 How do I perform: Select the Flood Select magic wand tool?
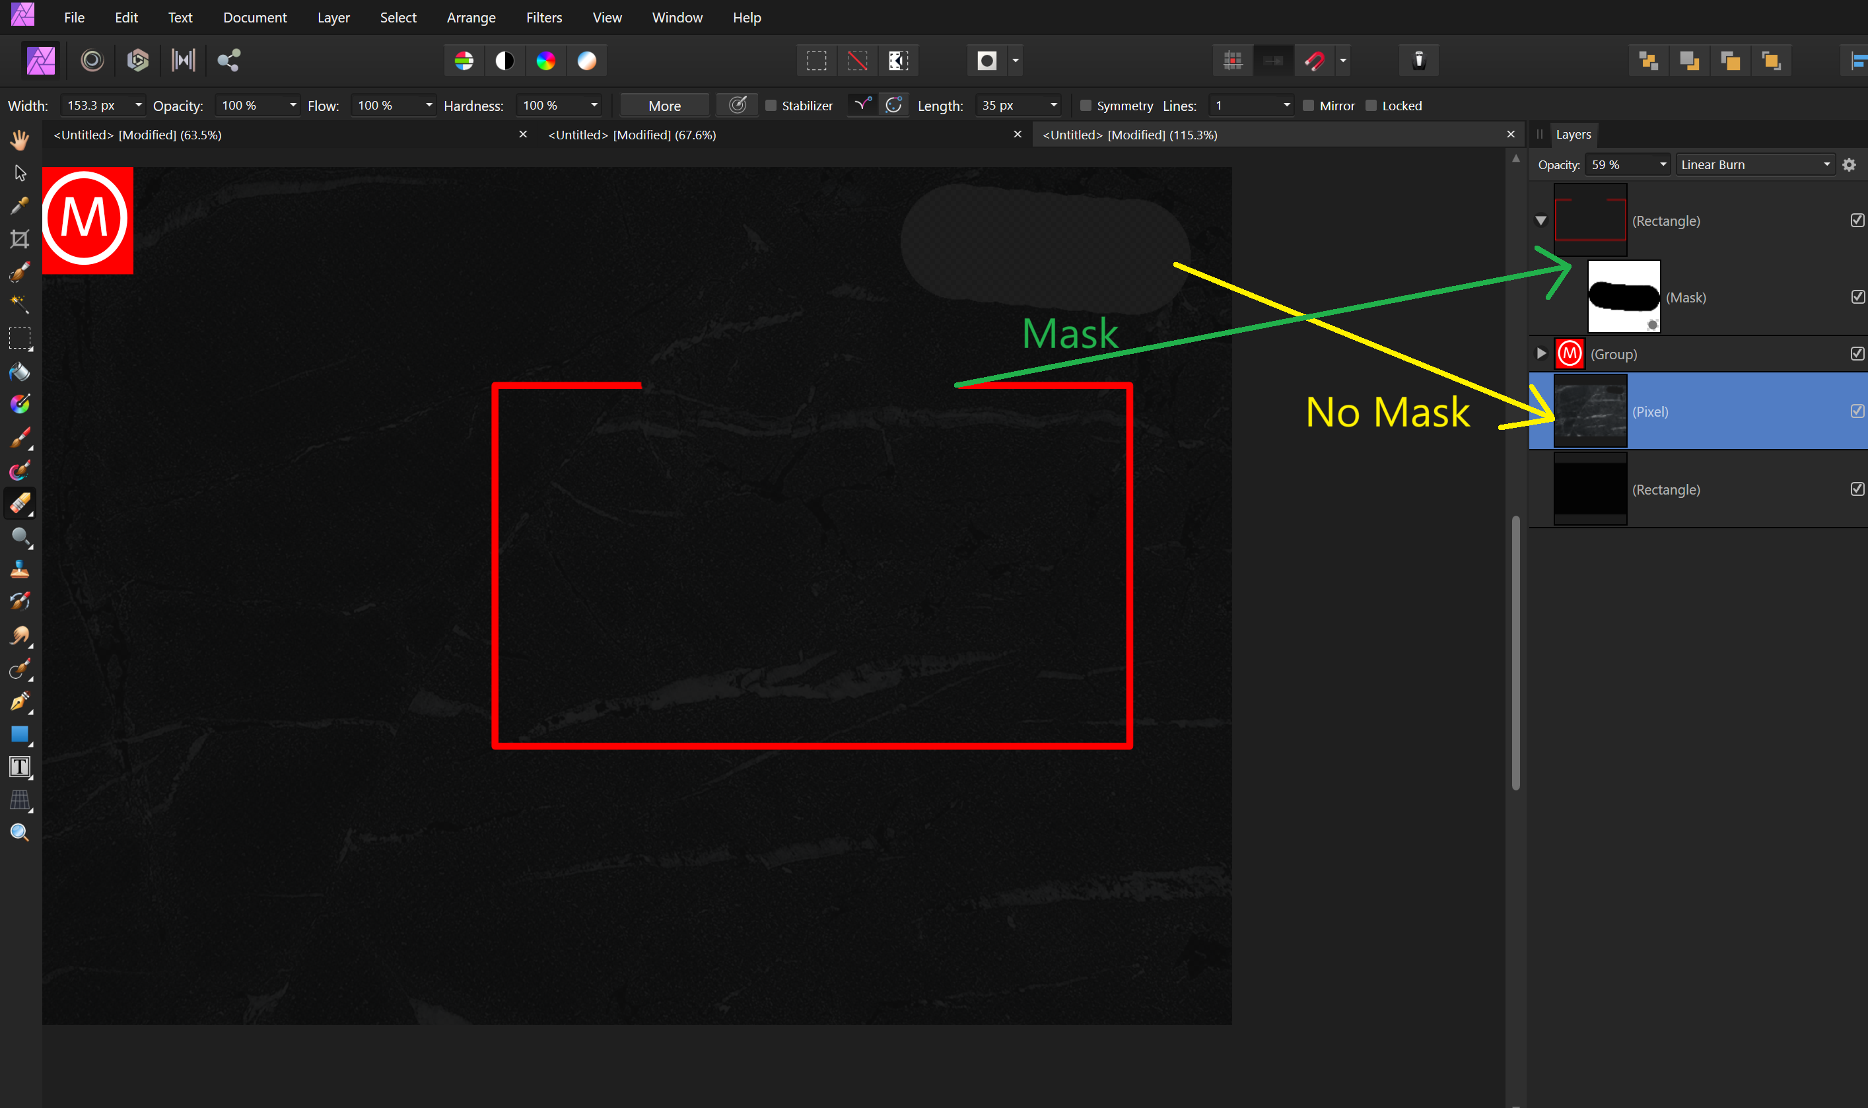(20, 304)
